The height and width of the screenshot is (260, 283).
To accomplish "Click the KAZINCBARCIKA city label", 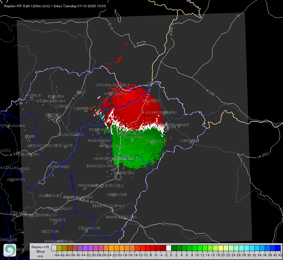I will tap(51, 101).
